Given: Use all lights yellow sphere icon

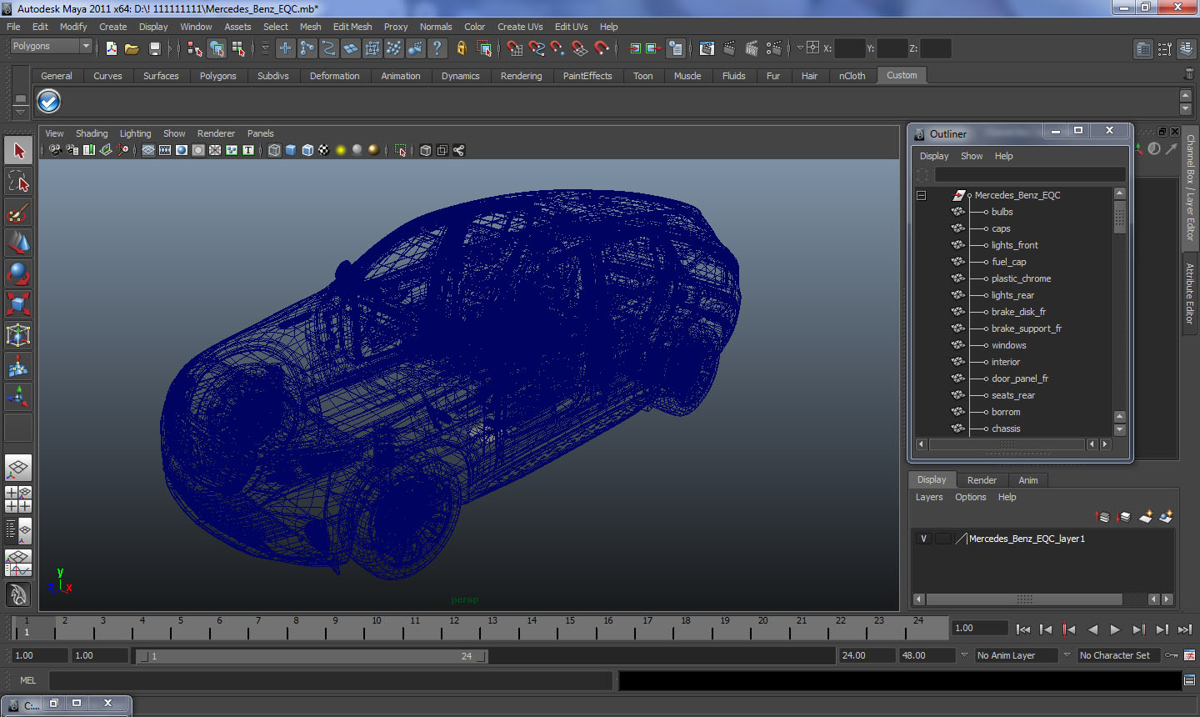Looking at the screenshot, I should click(340, 150).
